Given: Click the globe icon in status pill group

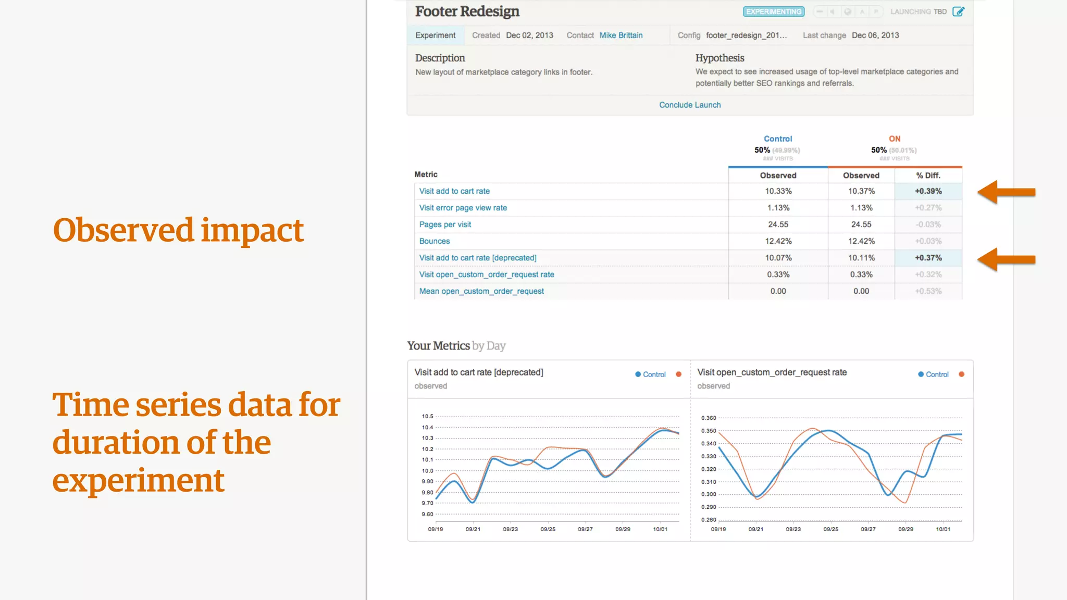Looking at the screenshot, I should (x=848, y=11).
